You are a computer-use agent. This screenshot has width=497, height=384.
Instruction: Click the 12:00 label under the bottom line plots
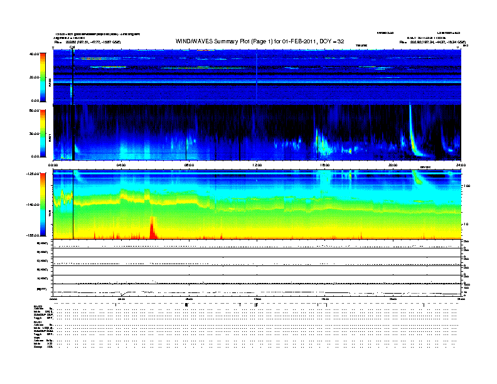pos(257,299)
